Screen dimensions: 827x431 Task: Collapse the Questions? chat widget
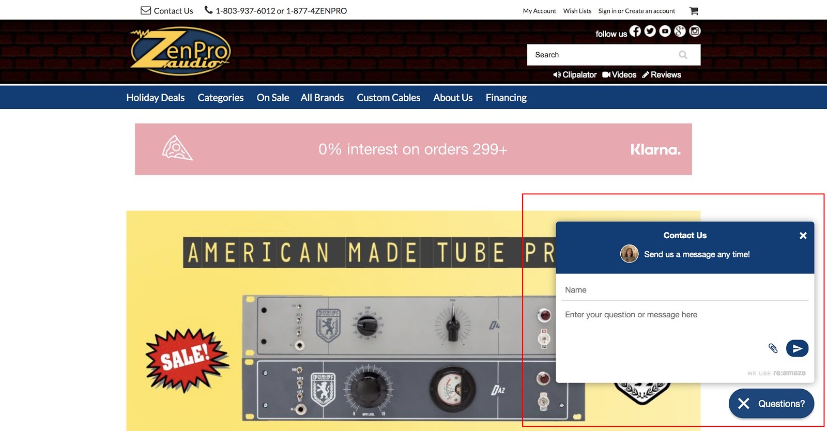(x=771, y=404)
